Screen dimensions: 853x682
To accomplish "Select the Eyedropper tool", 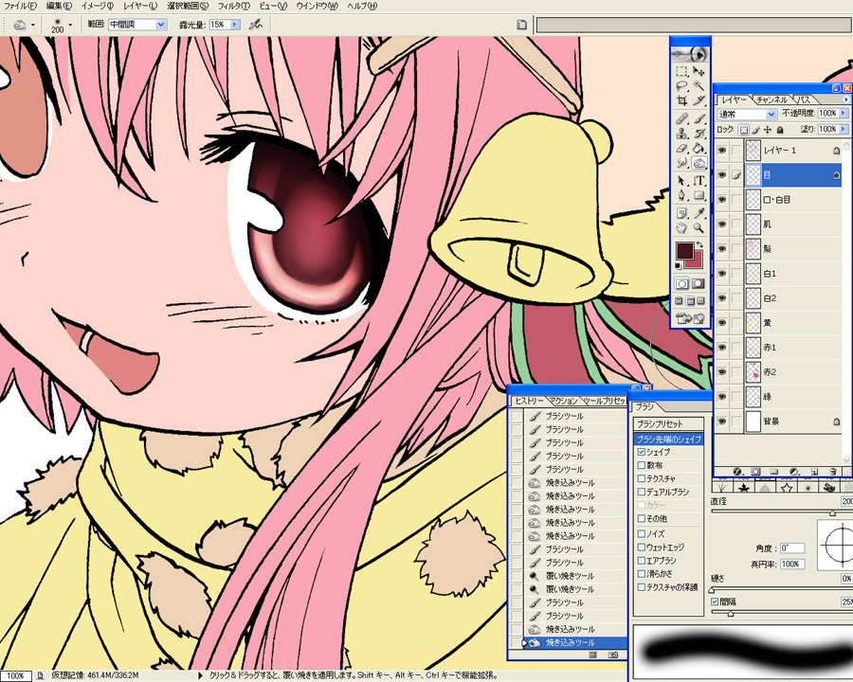I will point(699,213).
